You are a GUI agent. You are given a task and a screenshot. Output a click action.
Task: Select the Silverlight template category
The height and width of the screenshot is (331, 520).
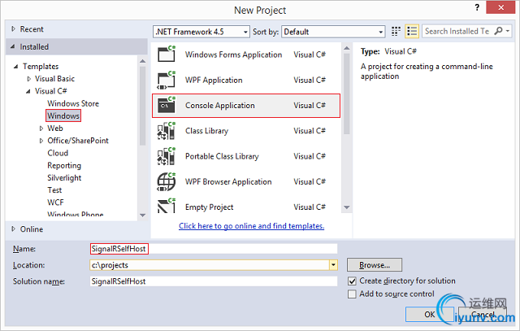pos(64,177)
